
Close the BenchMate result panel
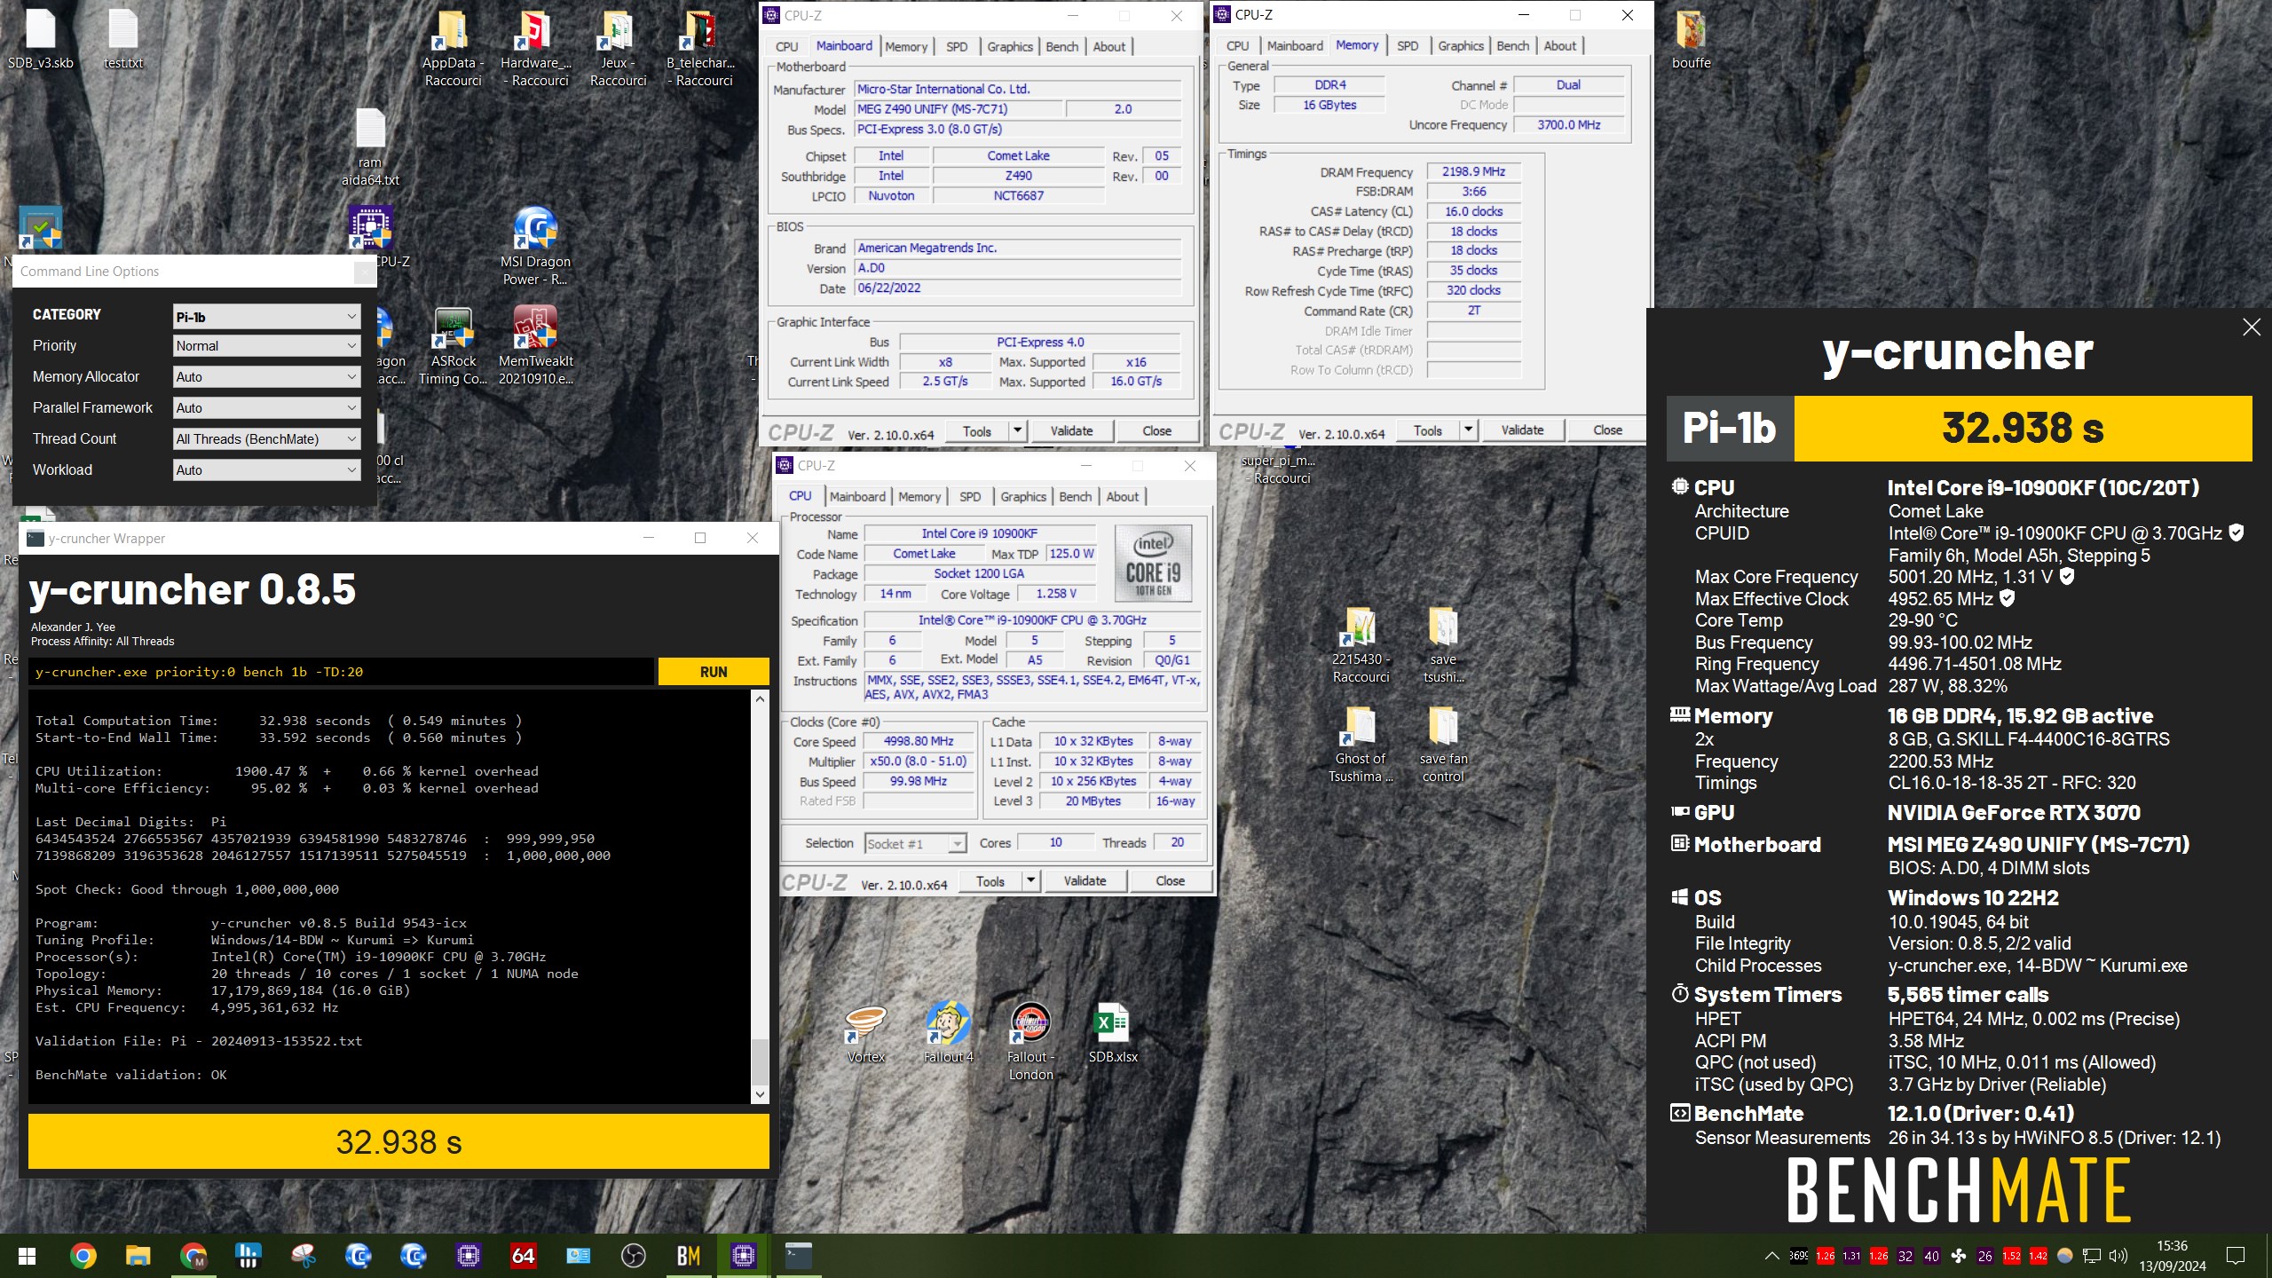click(2251, 327)
